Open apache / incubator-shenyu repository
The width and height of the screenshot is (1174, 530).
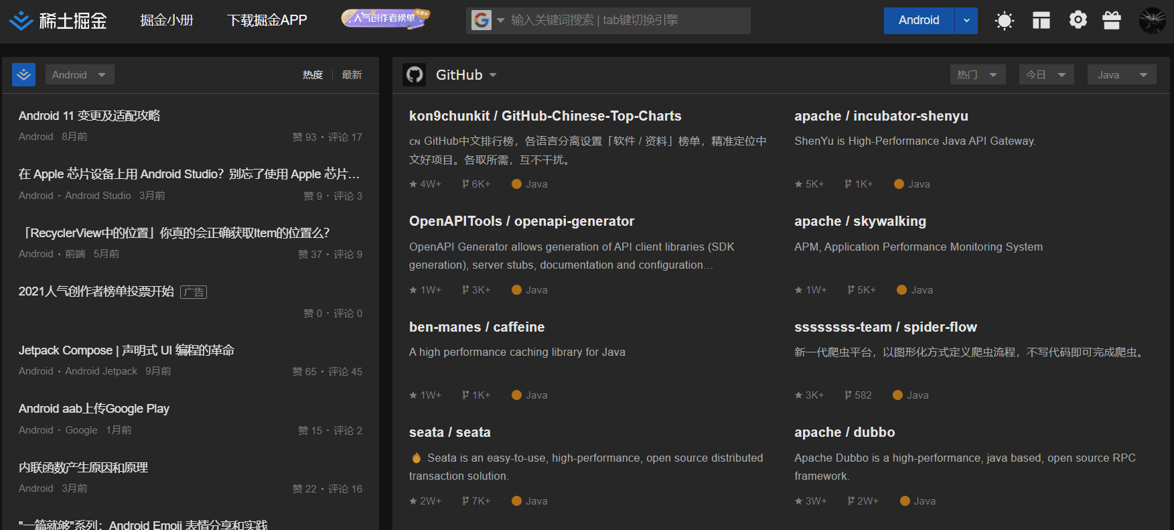click(x=881, y=116)
